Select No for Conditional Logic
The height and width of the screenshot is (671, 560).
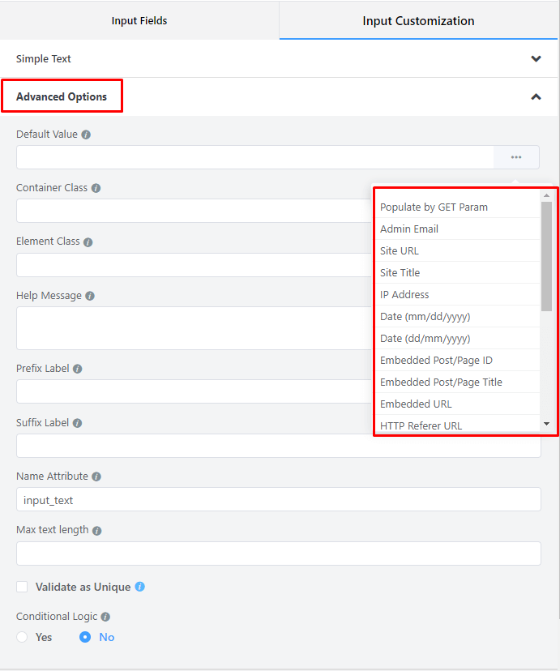click(x=83, y=637)
